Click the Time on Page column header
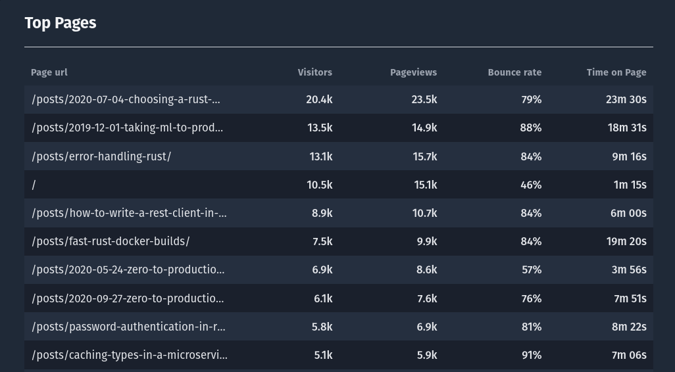This screenshot has height=372, width=675. point(616,72)
